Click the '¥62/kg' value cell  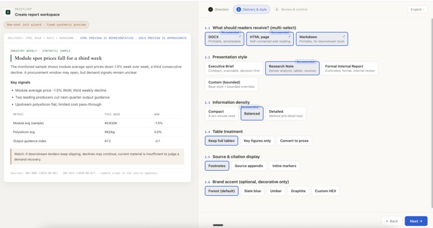click(110, 132)
